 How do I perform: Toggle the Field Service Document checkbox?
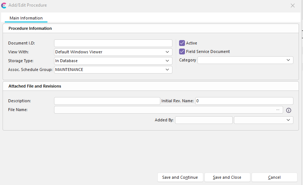point(182,51)
